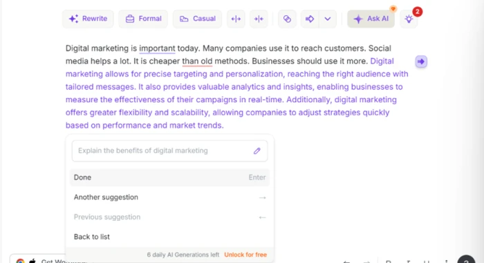Click the Explain the benefits prompt field
The height and width of the screenshot is (263, 484).
170,150
